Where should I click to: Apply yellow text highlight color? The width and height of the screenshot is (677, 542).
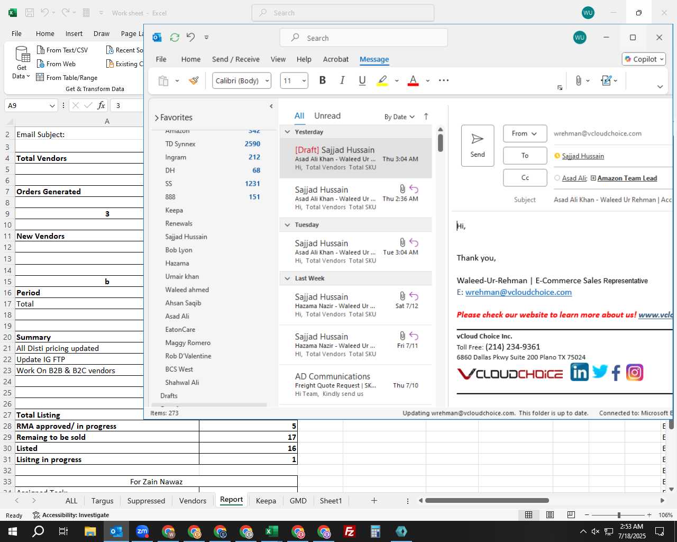pyautogui.click(x=382, y=80)
